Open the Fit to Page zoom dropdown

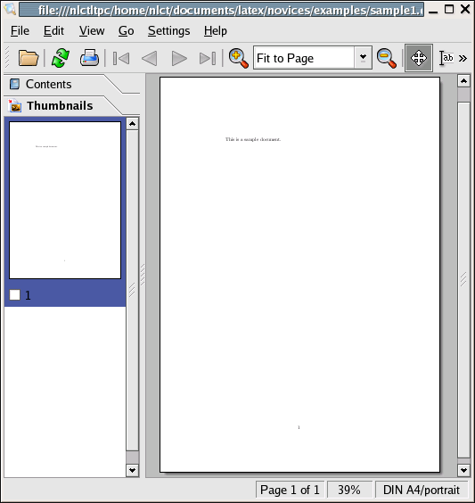click(363, 58)
